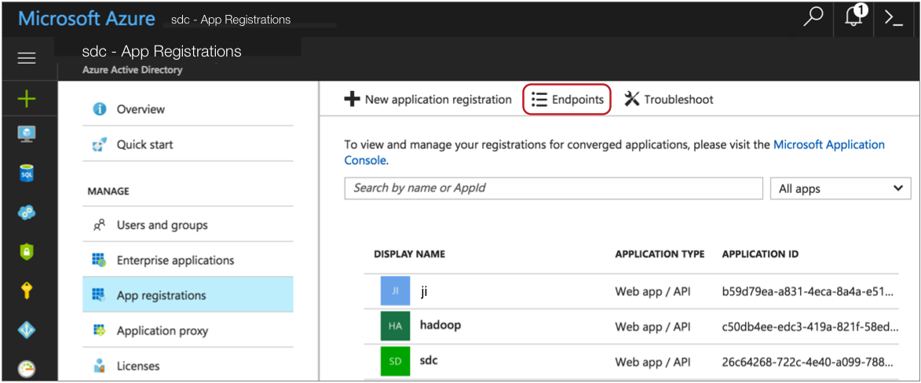Select Overview in the side menu
Screen dimensions: 921x383
coord(141,109)
